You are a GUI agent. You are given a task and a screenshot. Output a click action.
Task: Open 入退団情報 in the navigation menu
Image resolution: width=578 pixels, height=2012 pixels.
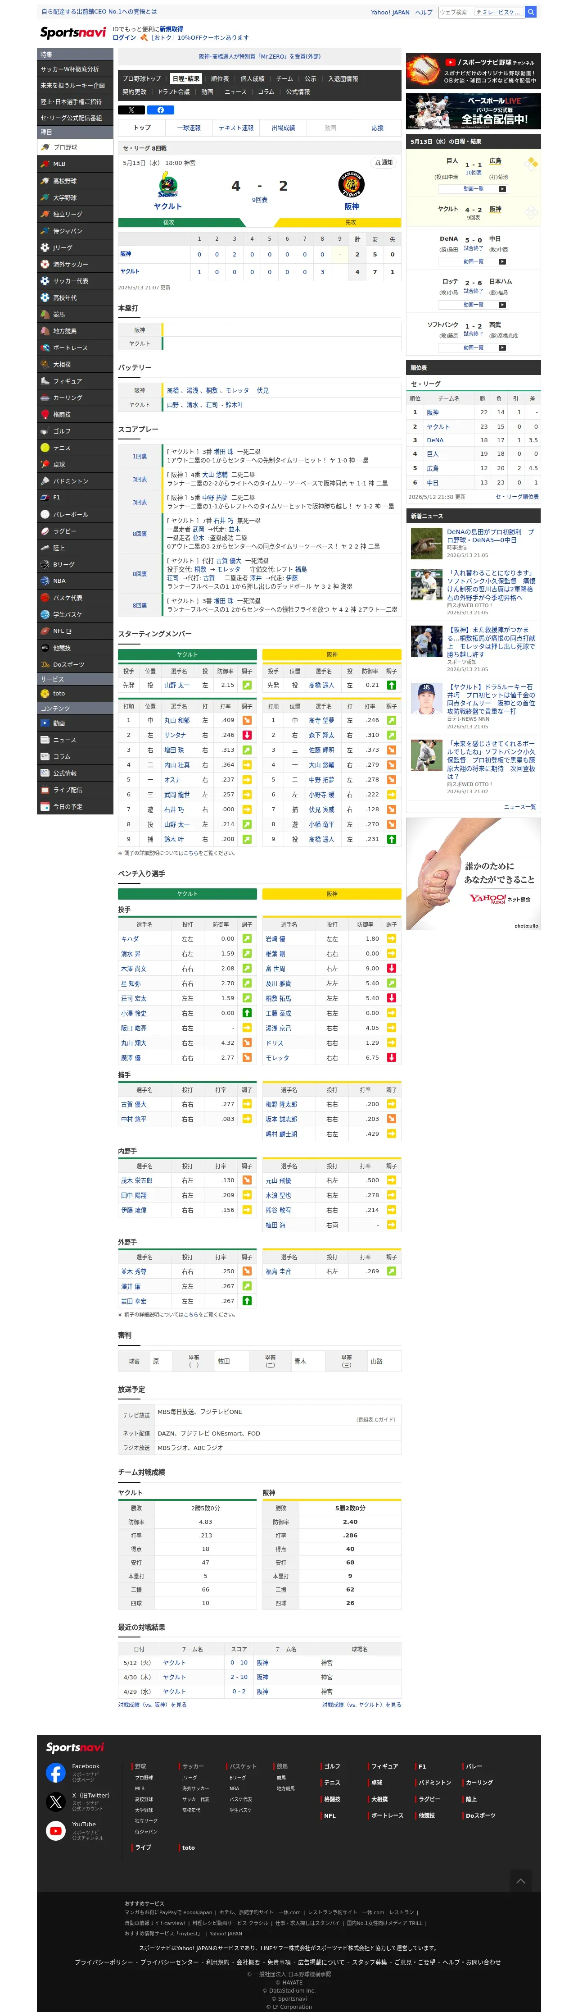(343, 79)
